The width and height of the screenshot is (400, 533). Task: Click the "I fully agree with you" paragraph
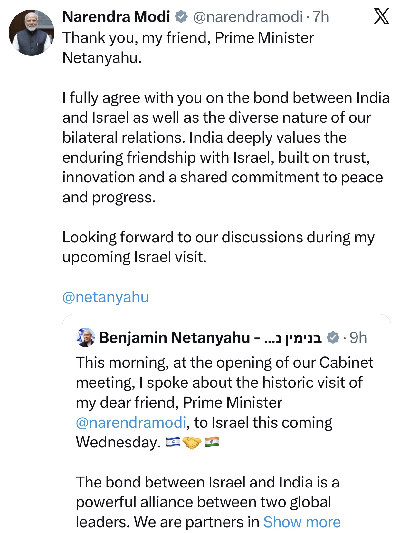pyautogui.click(x=225, y=148)
